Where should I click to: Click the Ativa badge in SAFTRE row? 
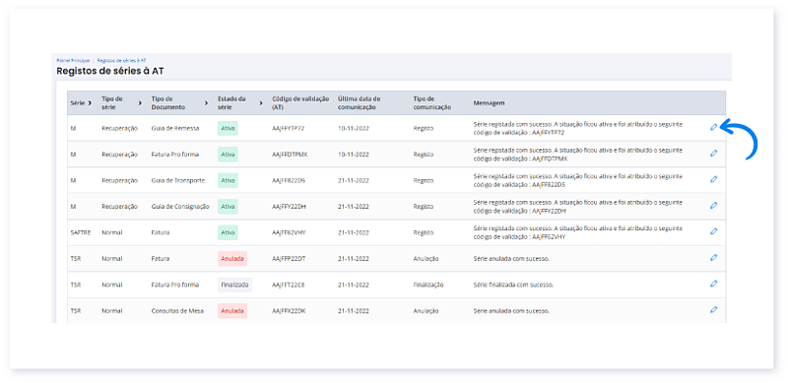[x=228, y=232]
